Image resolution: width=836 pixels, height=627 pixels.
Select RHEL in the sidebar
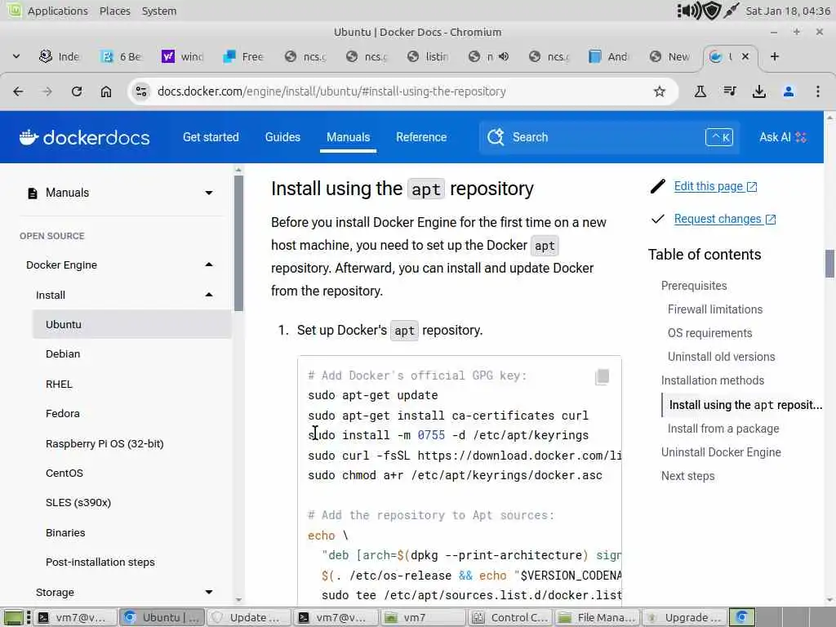tap(59, 384)
